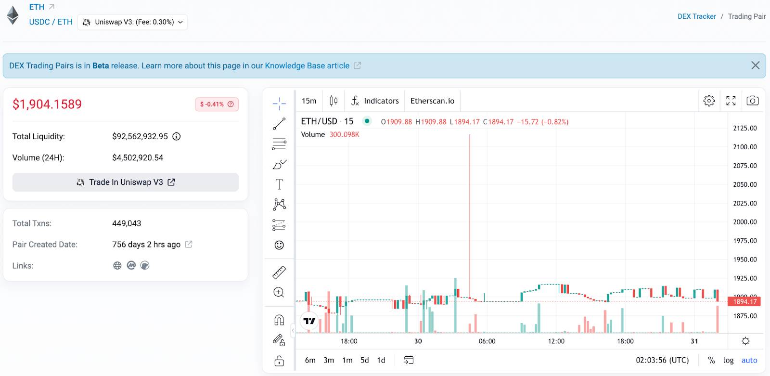The width and height of the screenshot is (770, 376).
Task: Click the $4,502,920.54 volume value
Action: tap(138, 157)
